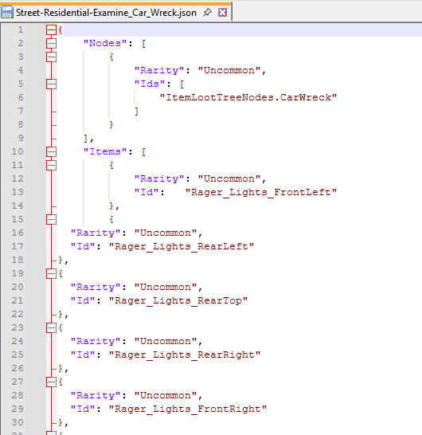Viewport: 422px width, 435px height.
Task: Click the "Rarity" key on line 16
Action: [96, 233]
